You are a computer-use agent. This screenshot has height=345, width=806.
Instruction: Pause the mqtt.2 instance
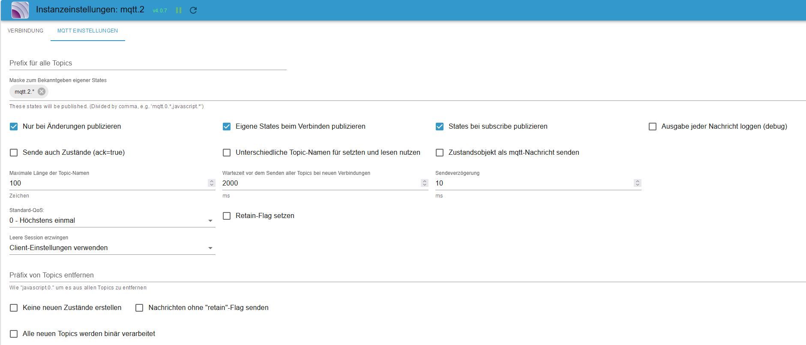click(179, 10)
